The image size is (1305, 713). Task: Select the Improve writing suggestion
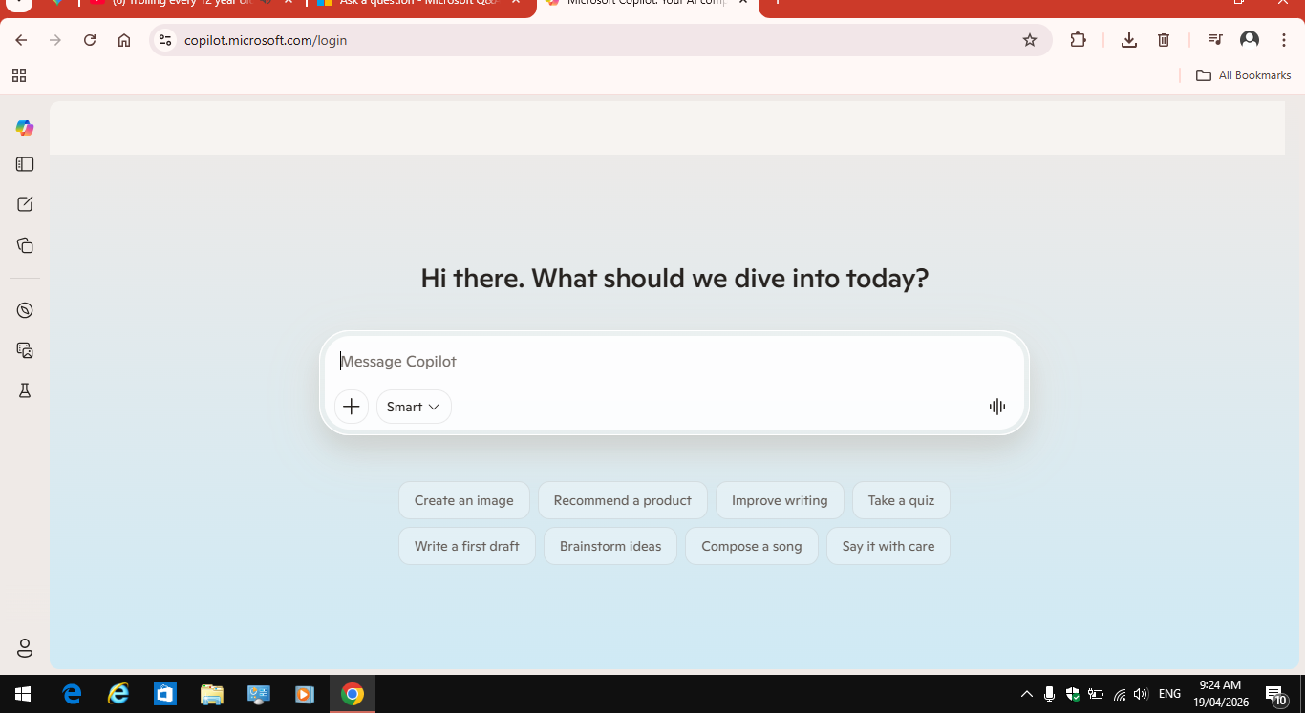point(780,500)
